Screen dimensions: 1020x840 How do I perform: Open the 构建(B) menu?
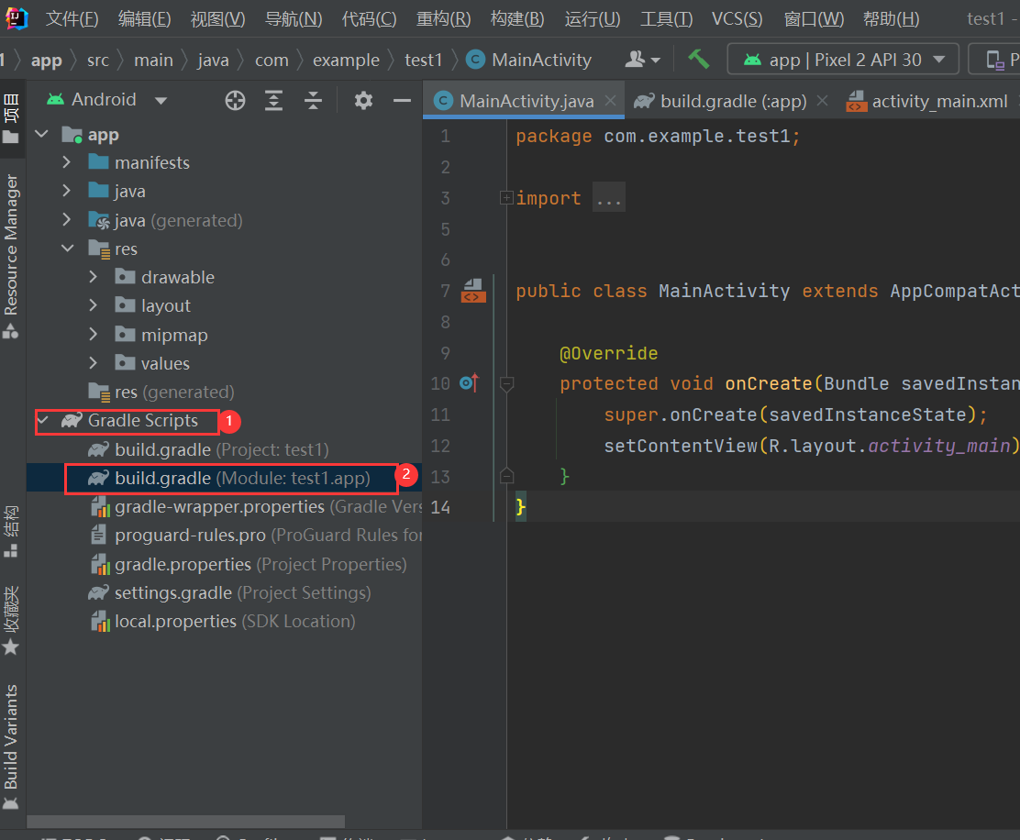point(516,18)
